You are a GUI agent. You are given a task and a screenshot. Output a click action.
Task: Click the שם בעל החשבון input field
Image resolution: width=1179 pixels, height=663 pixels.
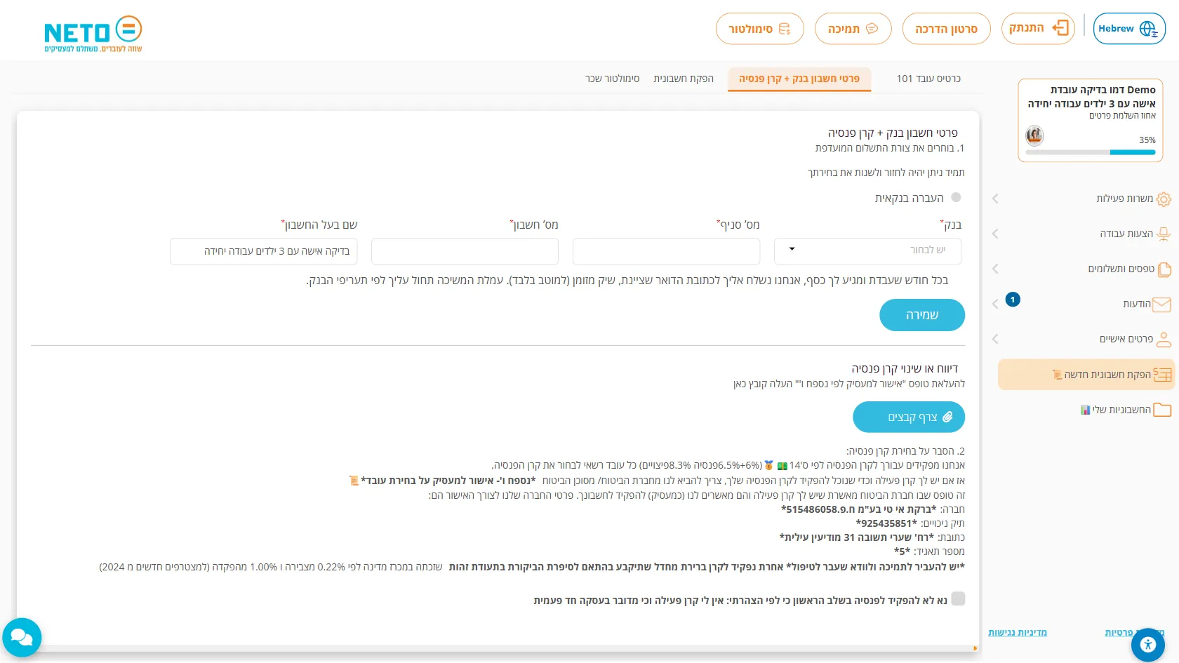[264, 251]
